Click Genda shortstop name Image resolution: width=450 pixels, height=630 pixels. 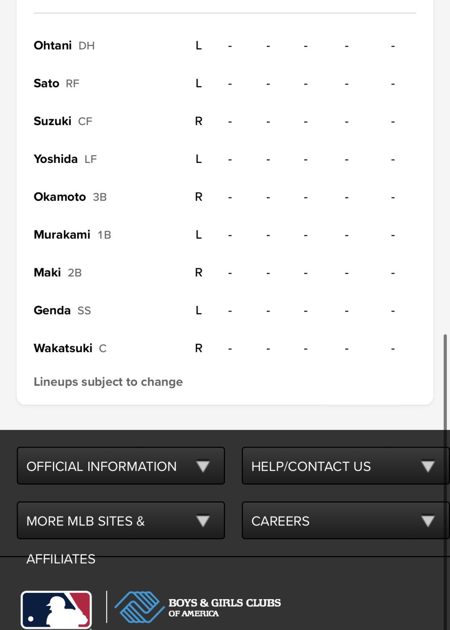(x=52, y=310)
